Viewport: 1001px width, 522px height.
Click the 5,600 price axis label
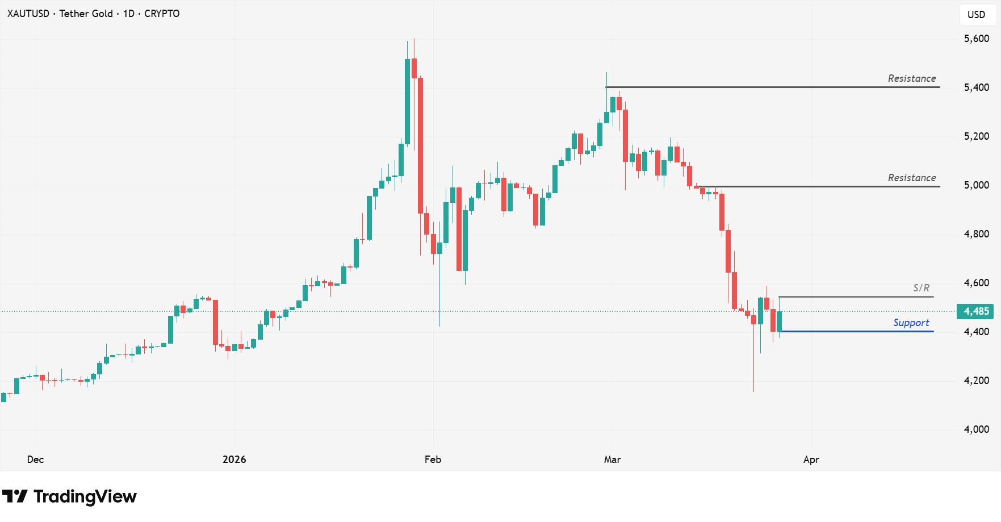[976, 39]
